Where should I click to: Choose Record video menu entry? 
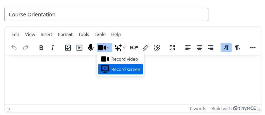click(x=120, y=59)
